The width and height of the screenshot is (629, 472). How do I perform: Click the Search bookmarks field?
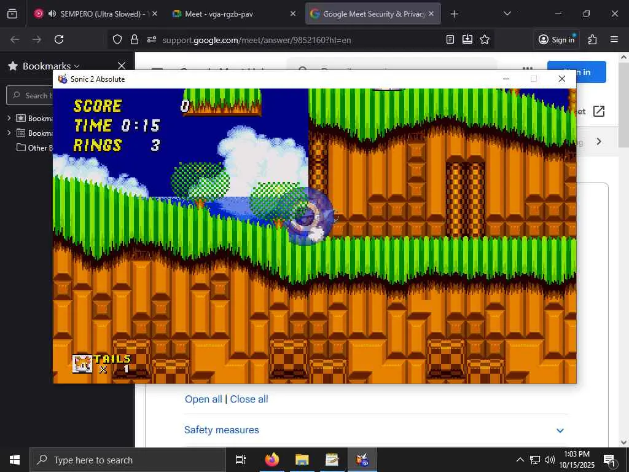point(29,95)
